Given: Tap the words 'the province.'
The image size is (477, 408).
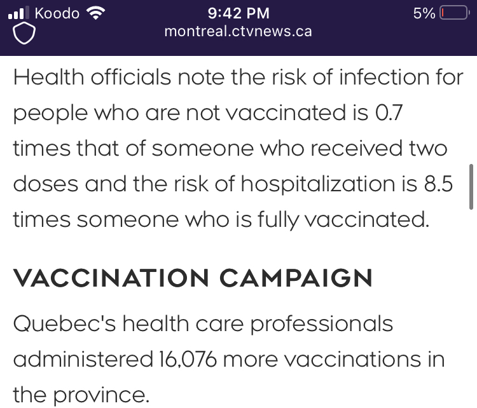Looking at the screenshot, I should coord(81,395).
